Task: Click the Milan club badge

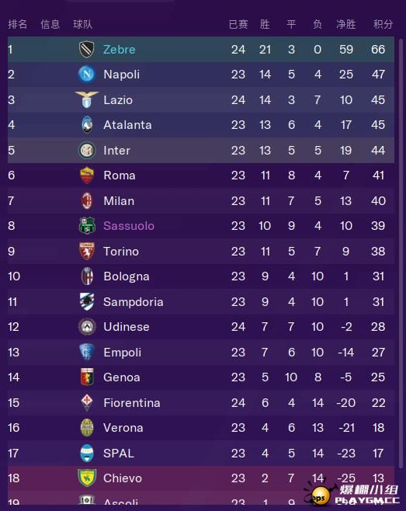Action: pyautogui.click(x=87, y=200)
